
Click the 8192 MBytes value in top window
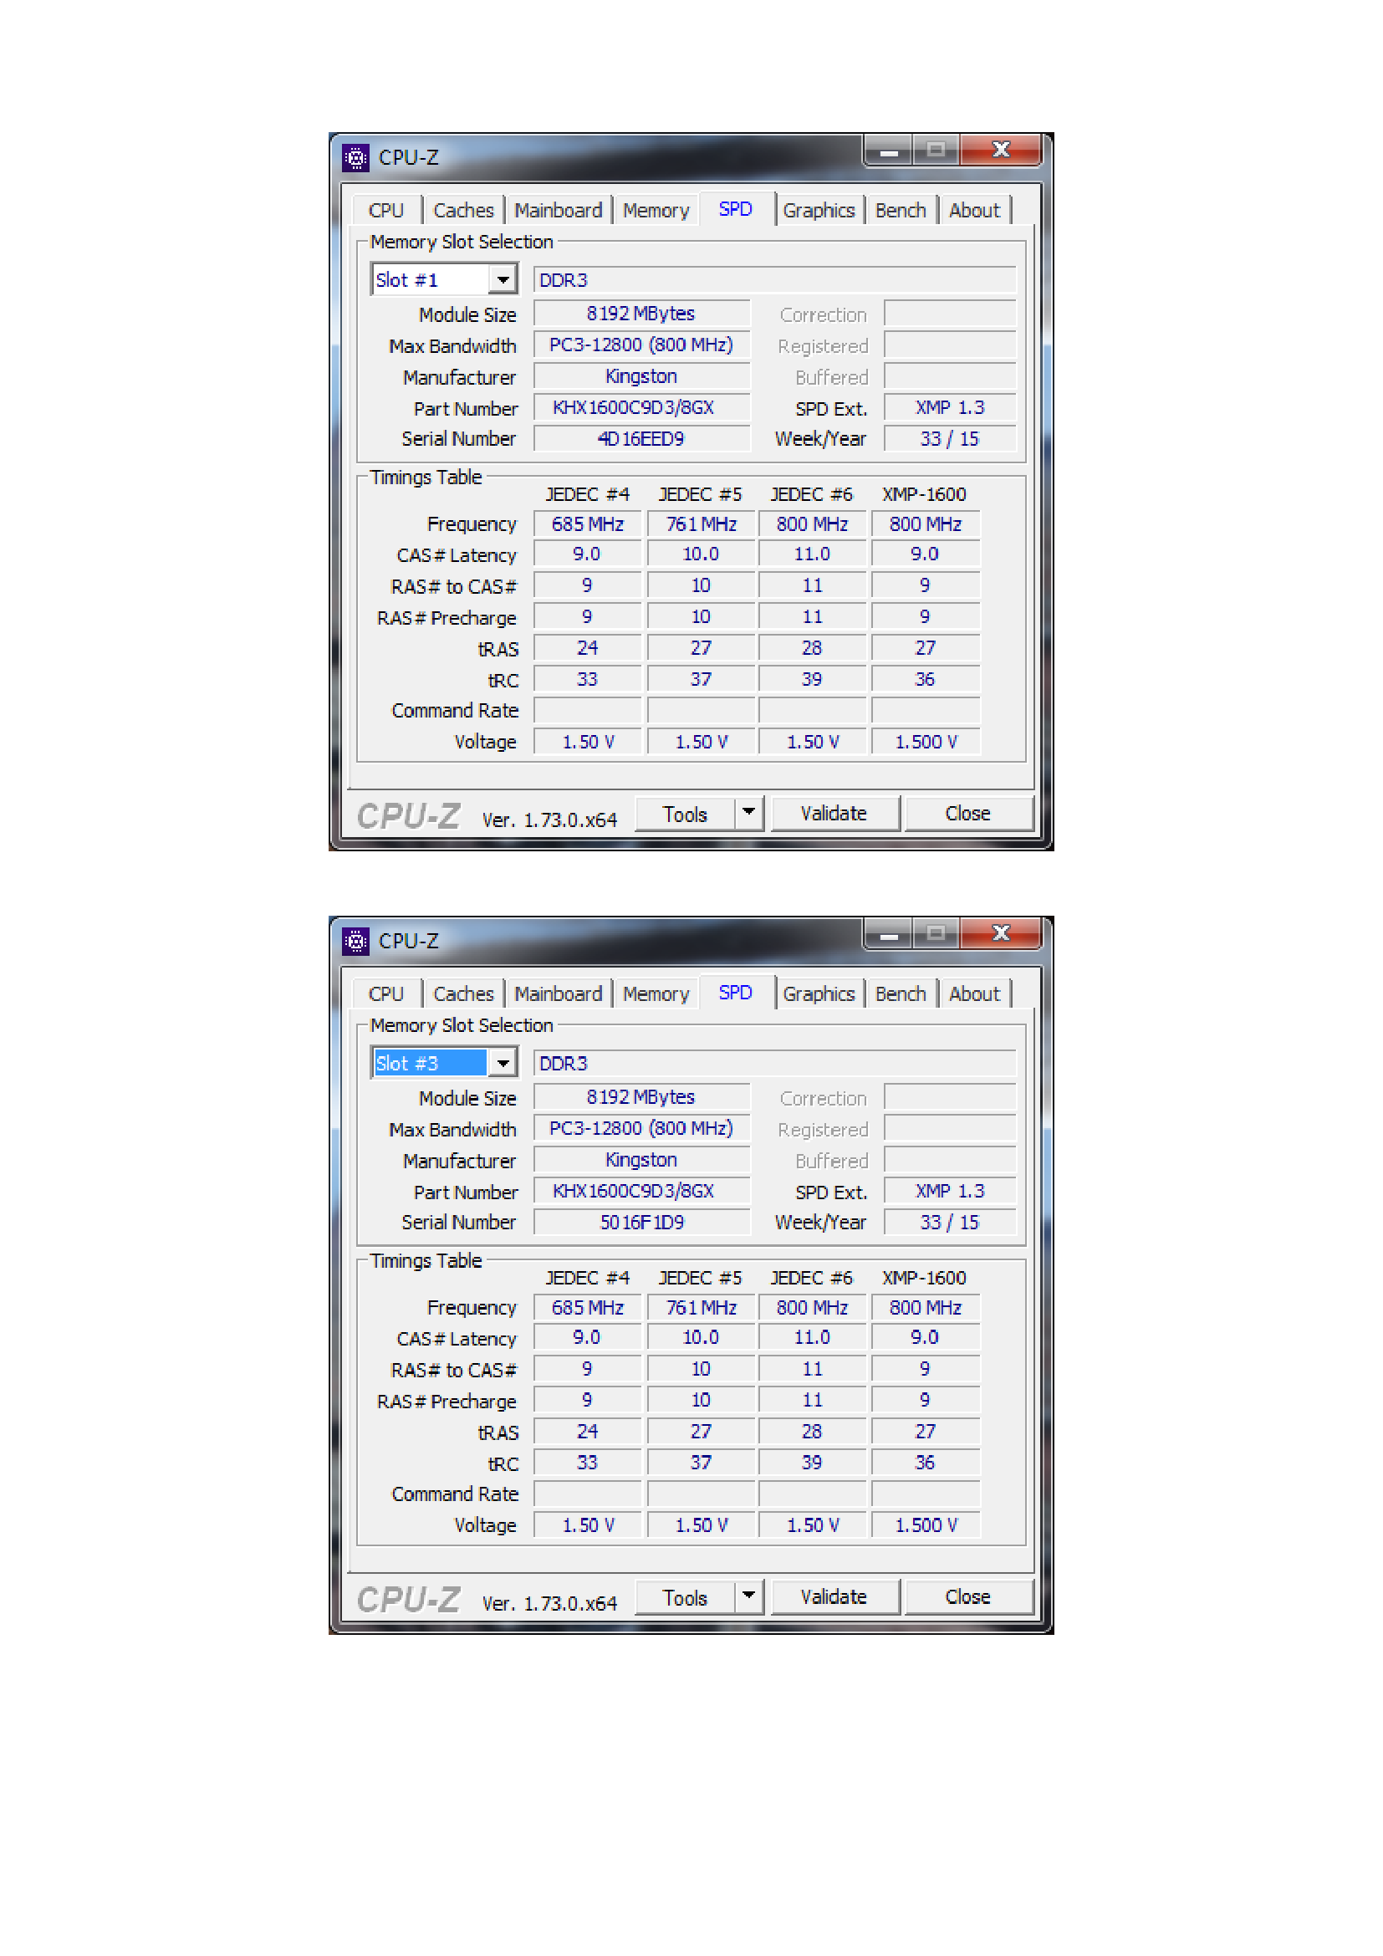[x=642, y=314]
